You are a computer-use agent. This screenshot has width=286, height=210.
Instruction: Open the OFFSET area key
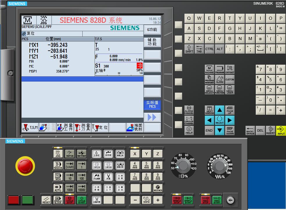(230, 69)
